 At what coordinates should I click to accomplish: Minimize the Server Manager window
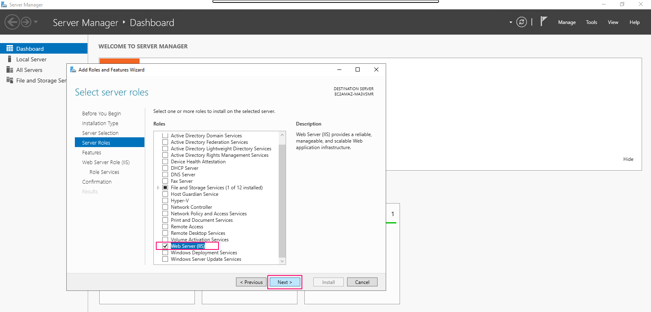[x=604, y=4]
